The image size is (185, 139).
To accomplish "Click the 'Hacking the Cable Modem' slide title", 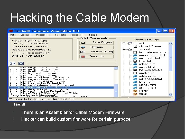I will (x=80, y=18).
